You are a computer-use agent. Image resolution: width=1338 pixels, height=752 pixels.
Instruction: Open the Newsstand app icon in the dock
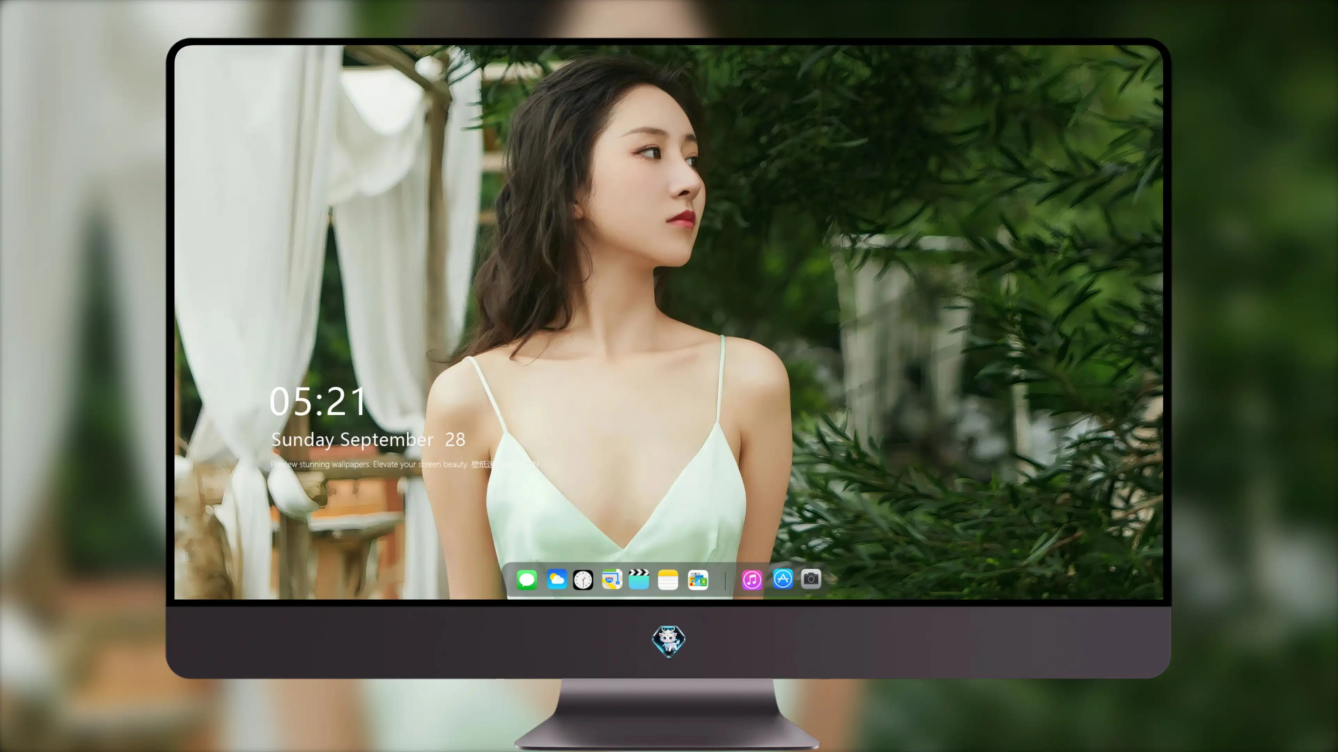(x=698, y=580)
